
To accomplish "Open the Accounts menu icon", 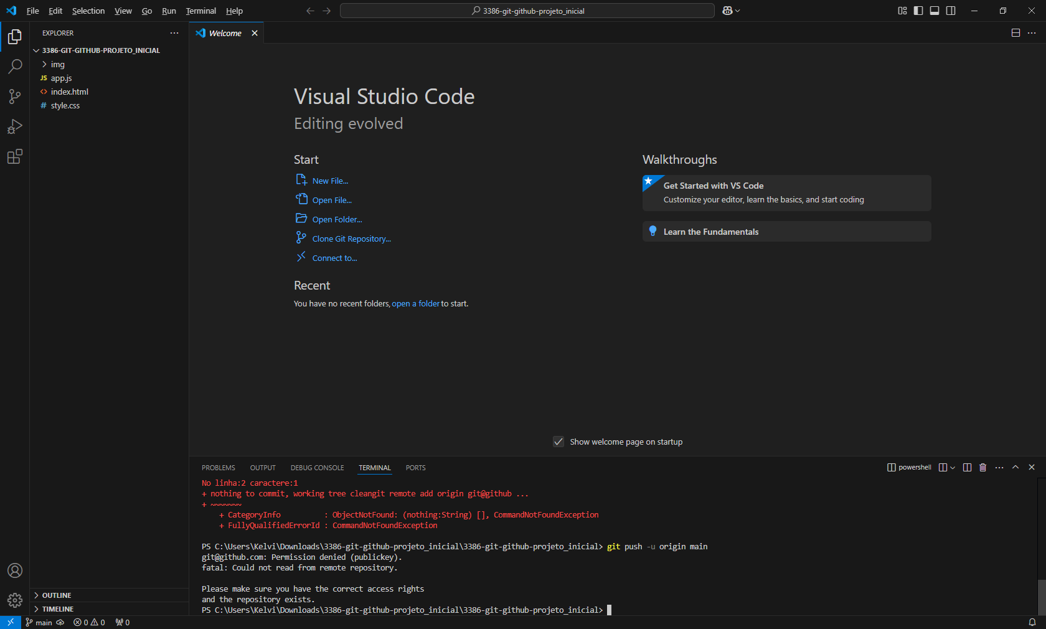I will coord(15,570).
